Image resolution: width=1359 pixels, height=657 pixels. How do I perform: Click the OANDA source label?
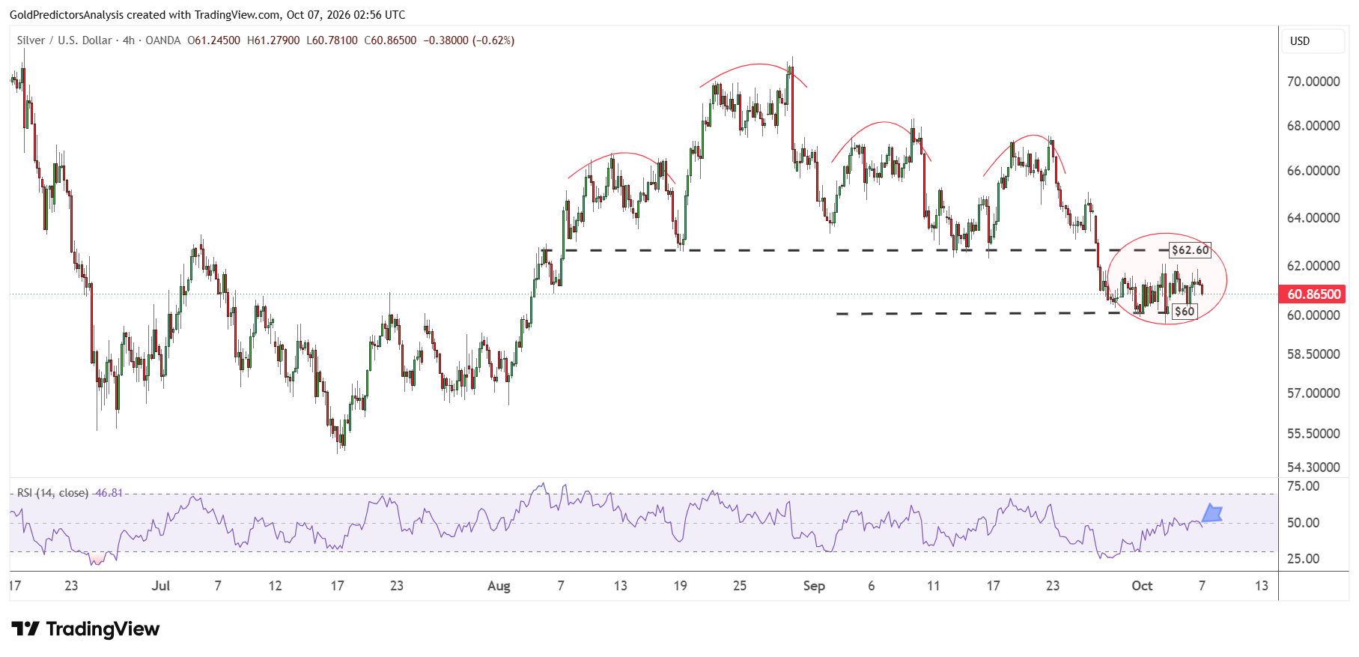point(163,40)
